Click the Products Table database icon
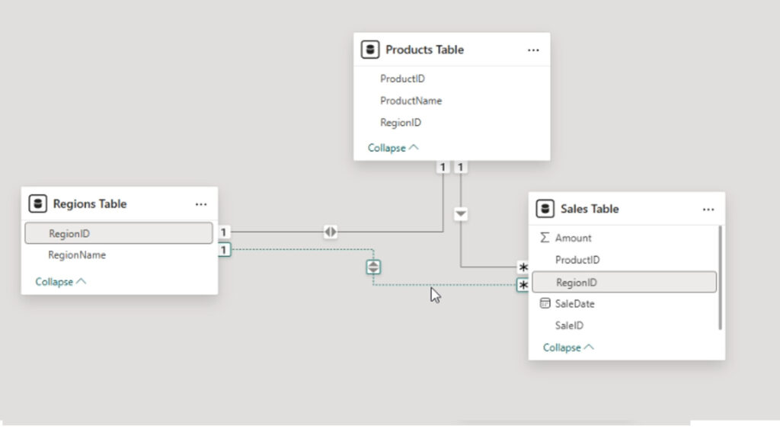780x429 pixels. tap(371, 50)
